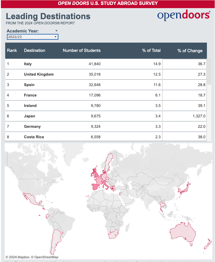Click Spain's student count 32,648
This screenshot has height=262, width=215.
point(94,85)
